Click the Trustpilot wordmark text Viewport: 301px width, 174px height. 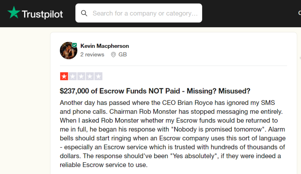(x=42, y=14)
